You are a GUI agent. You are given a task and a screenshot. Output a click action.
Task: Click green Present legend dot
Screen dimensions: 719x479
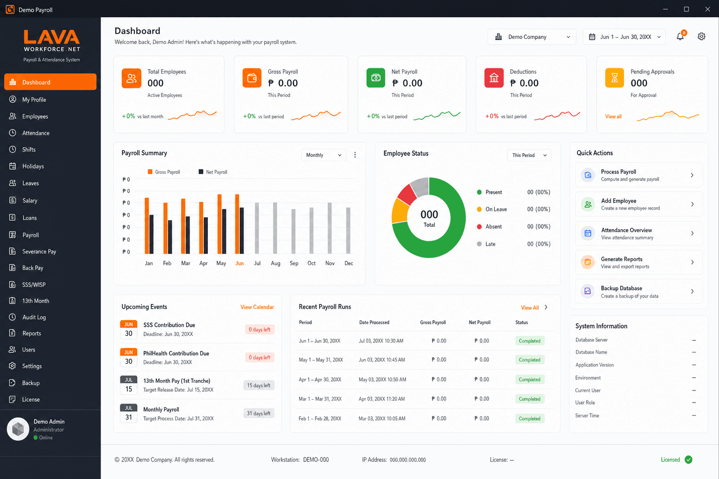pyautogui.click(x=479, y=192)
